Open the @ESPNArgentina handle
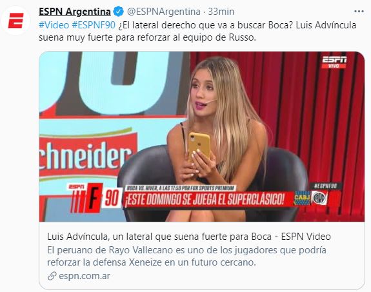The width and height of the screenshot is (371, 292). click(x=164, y=12)
